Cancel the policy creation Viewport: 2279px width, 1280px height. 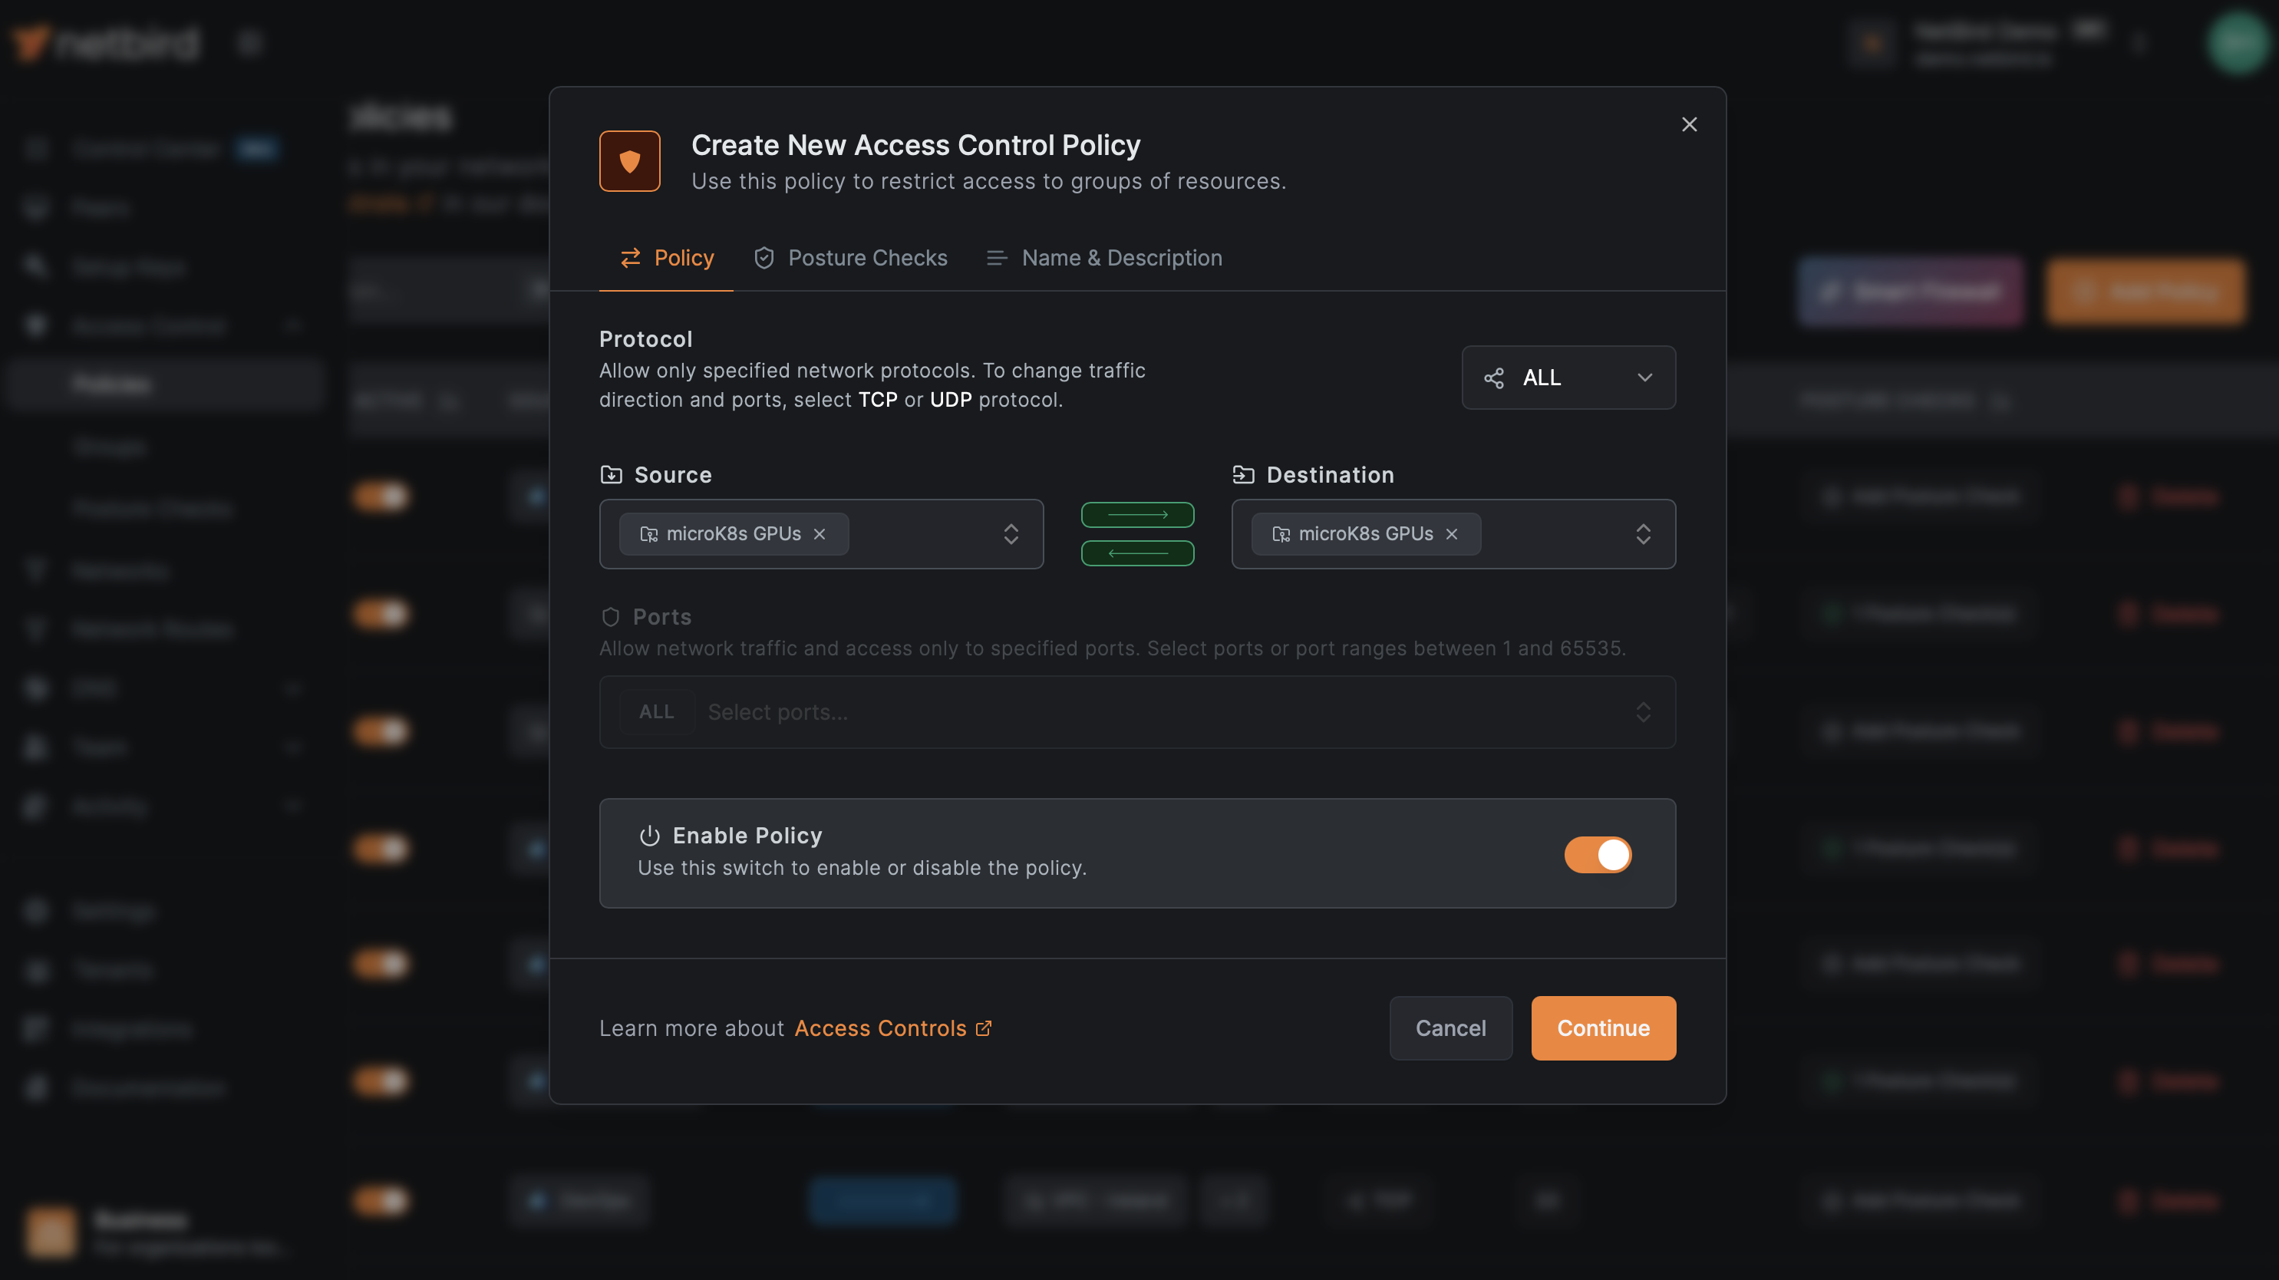pyautogui.click(x=1450, y=1028)
